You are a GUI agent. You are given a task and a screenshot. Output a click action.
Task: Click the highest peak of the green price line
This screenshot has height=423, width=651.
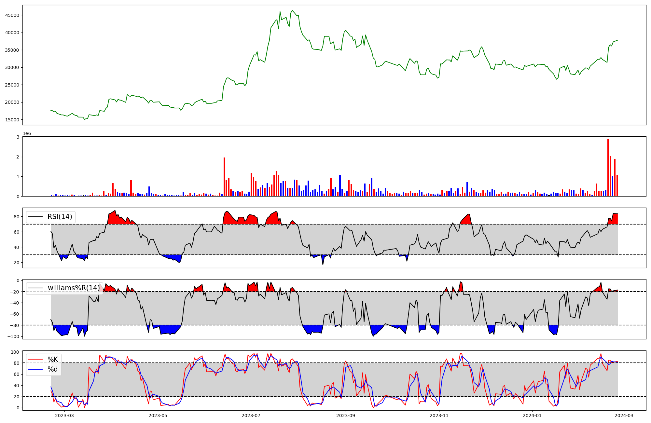click(x=292, y=10)
